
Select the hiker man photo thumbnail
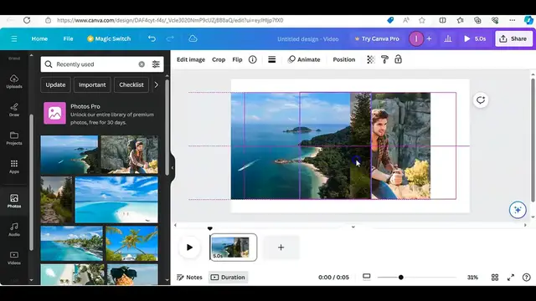pos(130,155)
